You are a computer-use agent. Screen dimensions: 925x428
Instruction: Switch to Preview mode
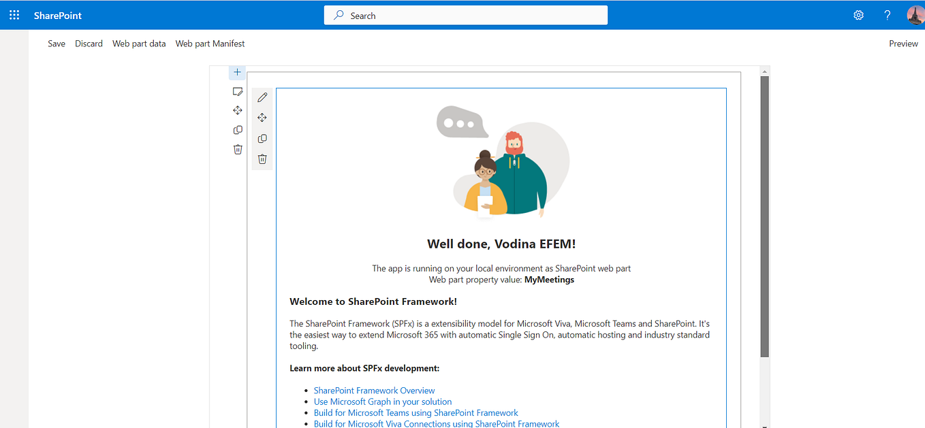(x=903, y=44)
